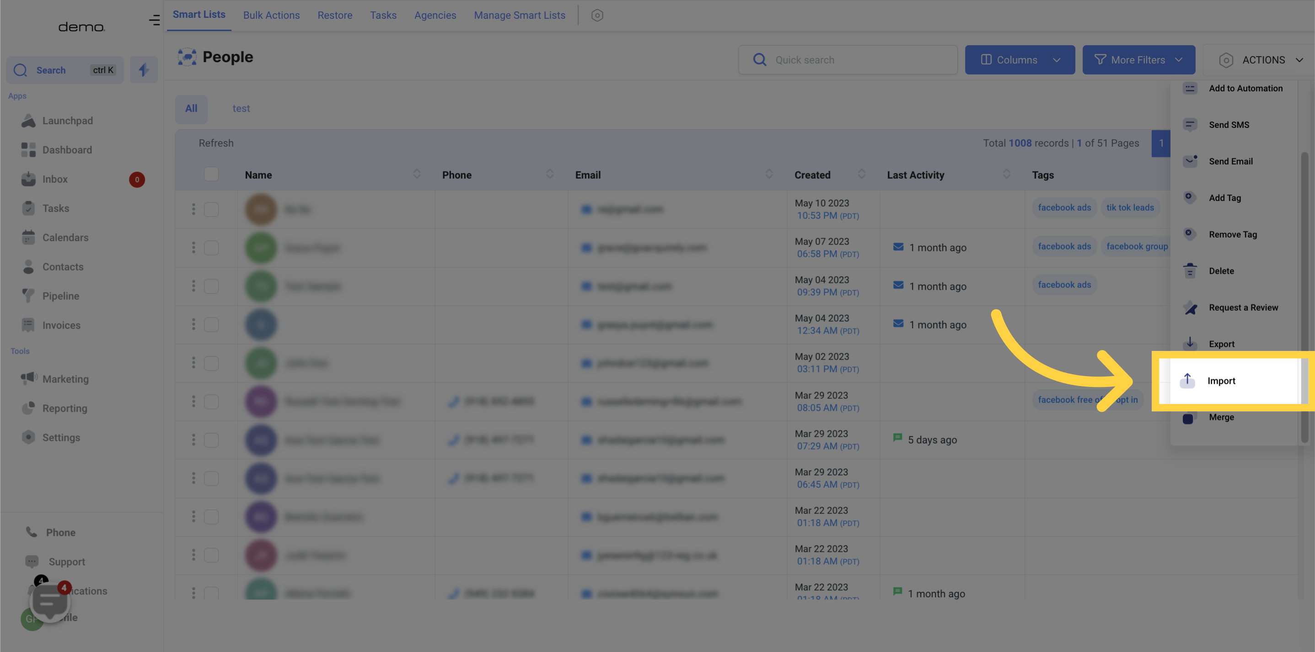Image resolution: width=1315 pixels, height=652 pixels.
Task: Switch to the Smart Lists tab
Action: click(x=199, y=15)
